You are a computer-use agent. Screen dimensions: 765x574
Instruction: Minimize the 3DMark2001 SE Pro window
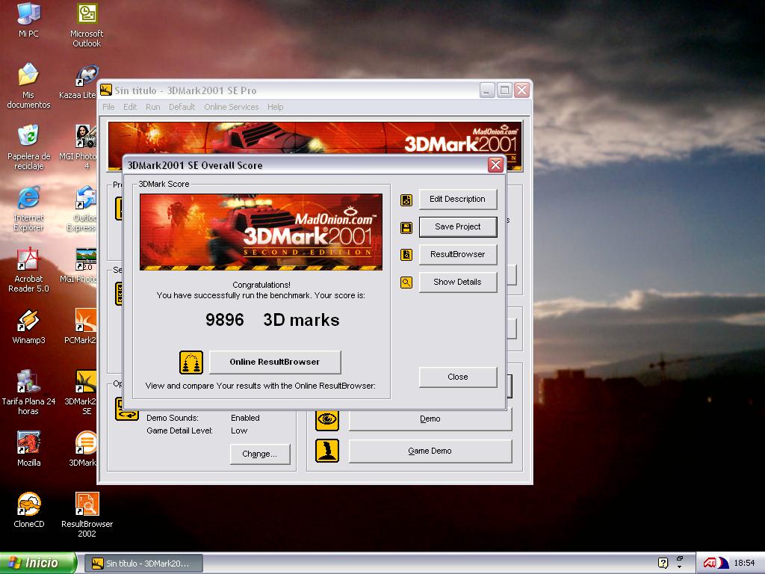tap(487, 90)
